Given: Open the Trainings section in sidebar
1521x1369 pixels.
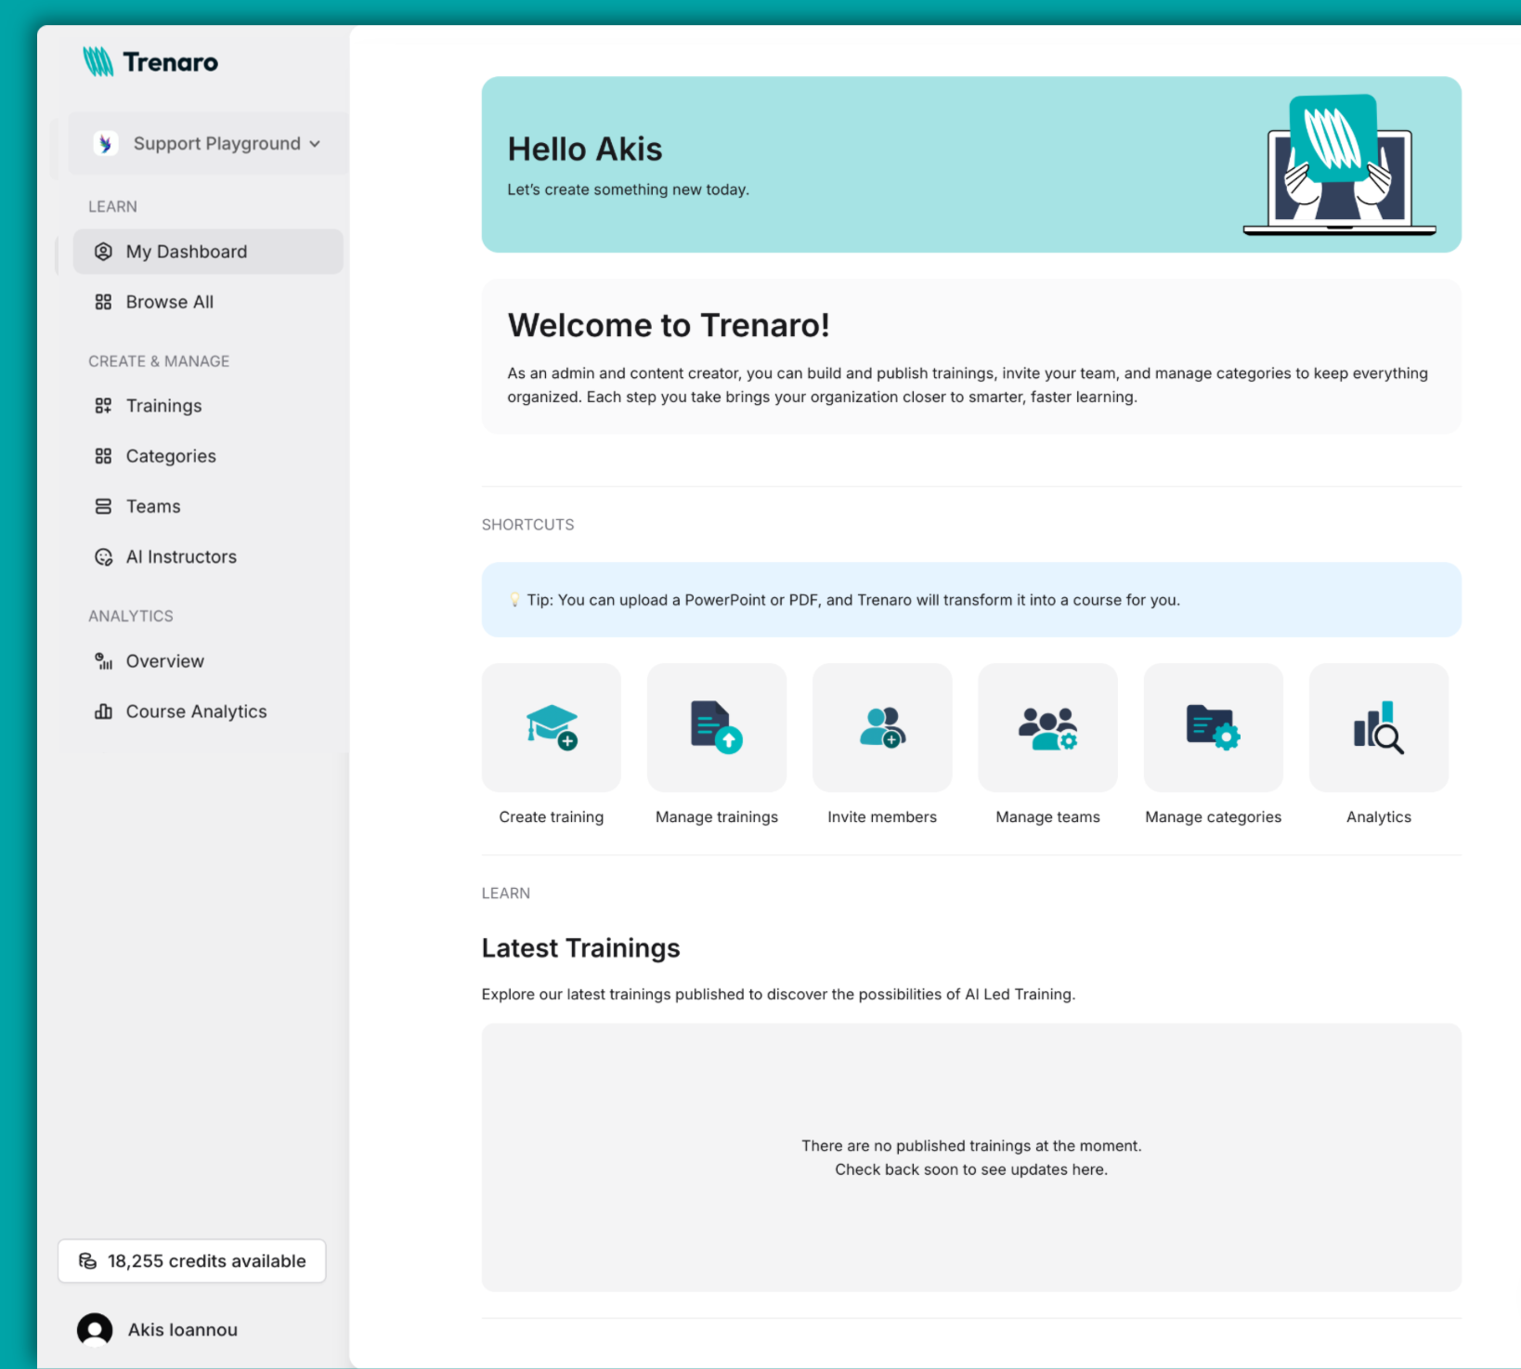Looking at the screenshot, I should (163, 405).
